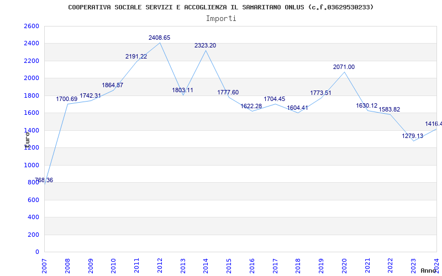Click the 1864.87 value label
442x276 pixels.
(x=113, y=86)
